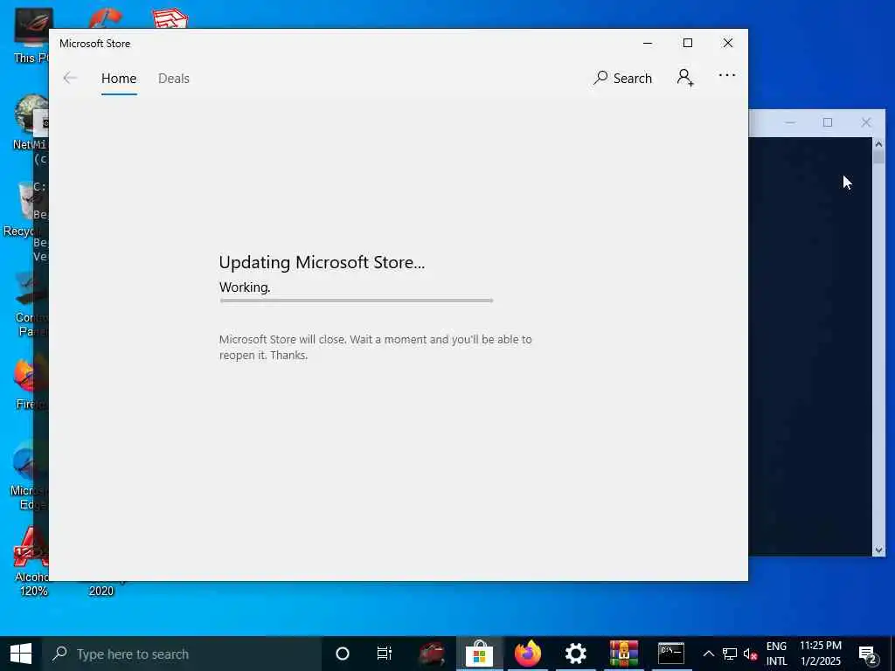
Task: Open the red car app taskbar icon
Action: coord(432,654)
